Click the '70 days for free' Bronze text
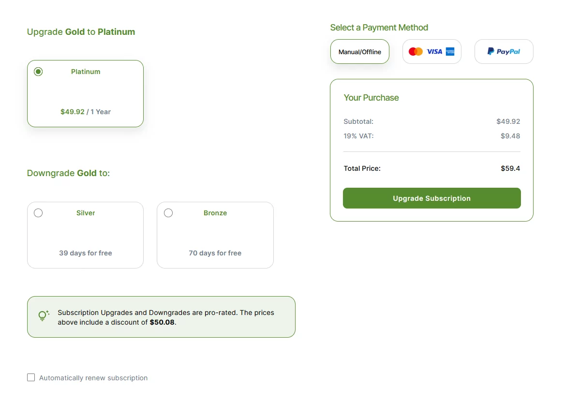The height and width of the screenshot is (403, 564). tap(215, 253)
